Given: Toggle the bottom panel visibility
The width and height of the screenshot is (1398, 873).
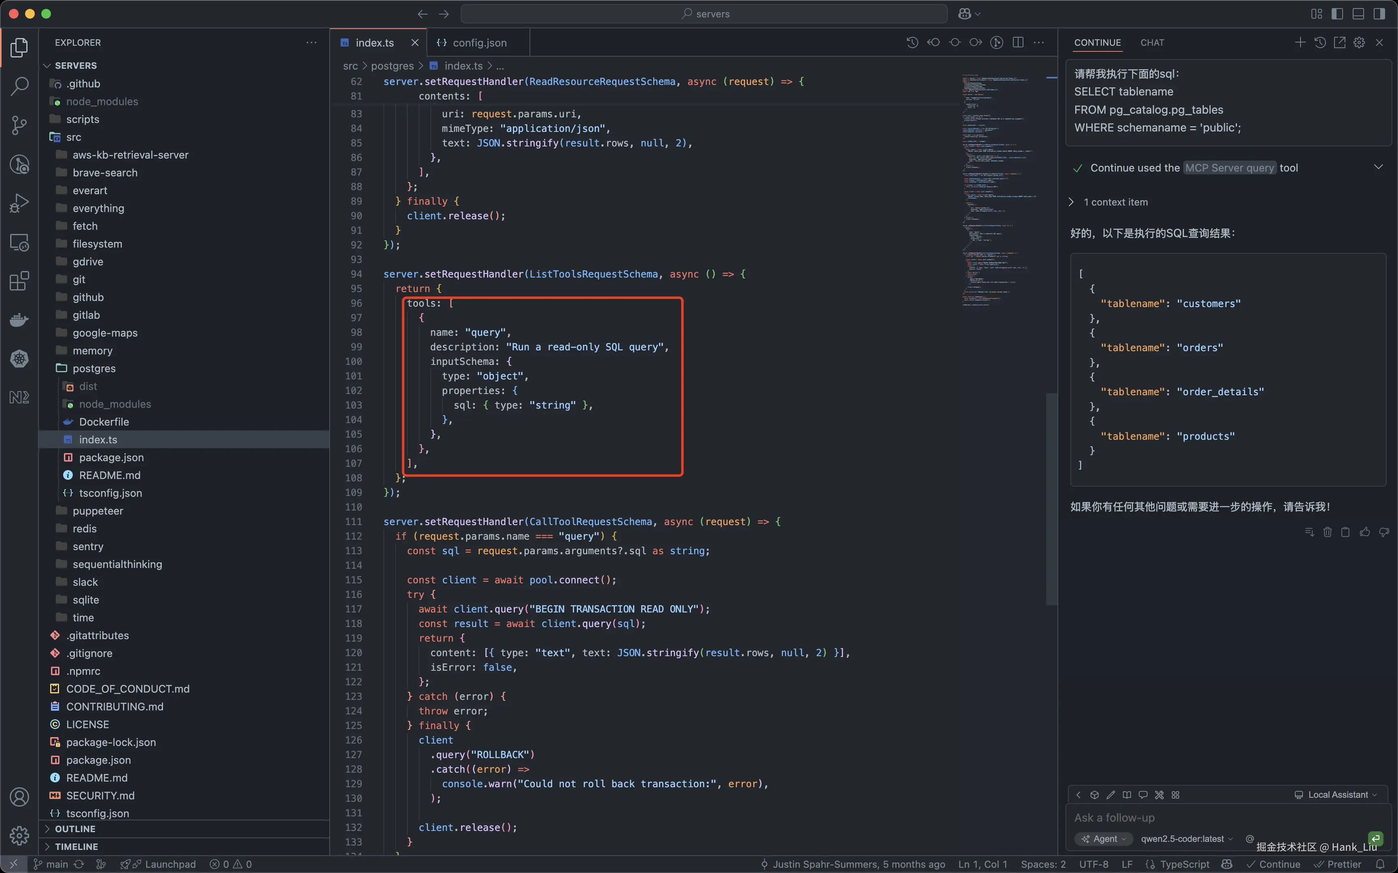Looking at the screenshot, I should coord(1358,14).
